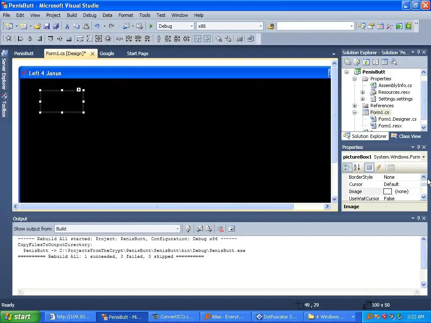Start debugging with the green play icon
Image resolution: width=431 pixels, height=323 pixels.
[151, 26]
